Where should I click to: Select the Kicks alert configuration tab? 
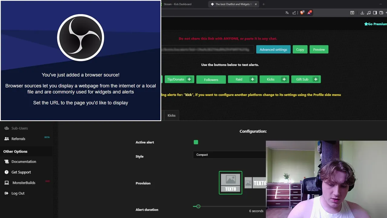[171, 115]
